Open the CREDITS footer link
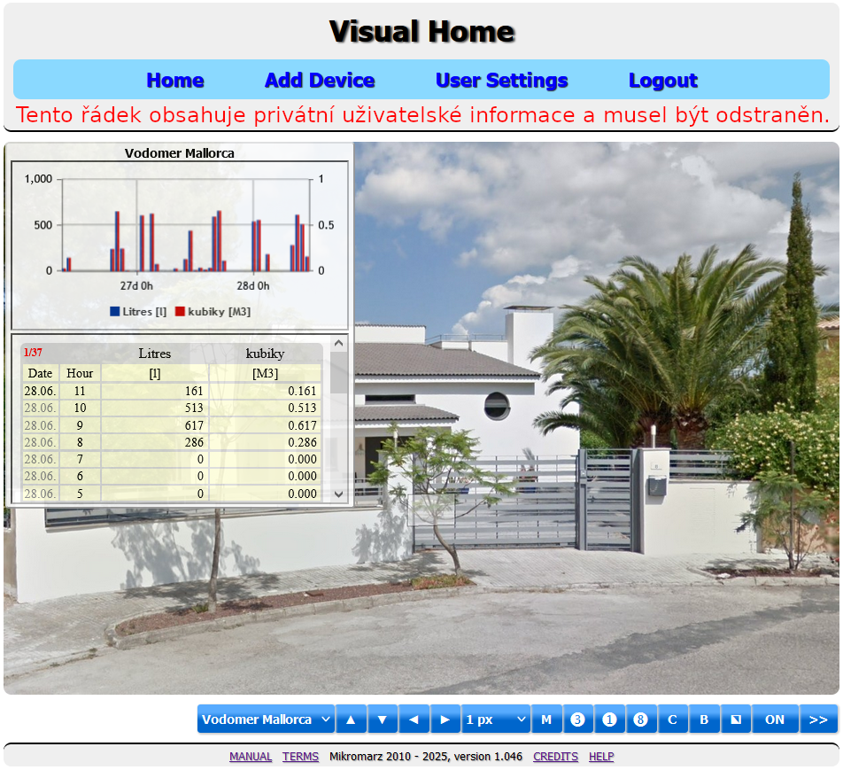The width and height of the screenshot is (843, 770). click(555, 757)
